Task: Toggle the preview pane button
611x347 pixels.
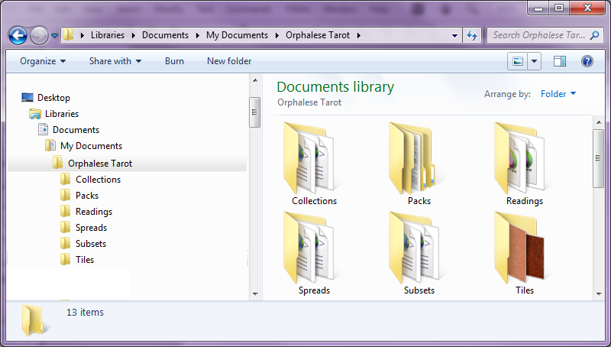Action: coord(560,61)
